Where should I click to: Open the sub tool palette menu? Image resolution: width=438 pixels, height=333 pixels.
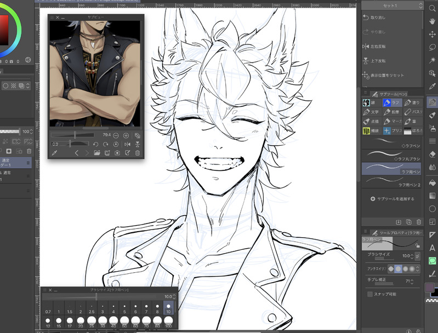click(x=365, y=93)
